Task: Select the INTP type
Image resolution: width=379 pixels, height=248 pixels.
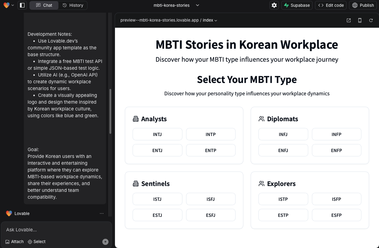Action: [211, 134]
